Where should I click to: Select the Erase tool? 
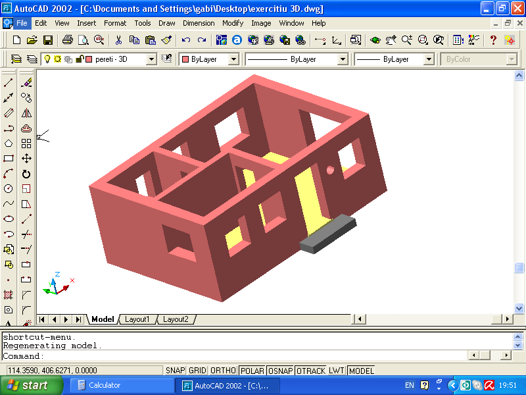click(x=26, y=83)
